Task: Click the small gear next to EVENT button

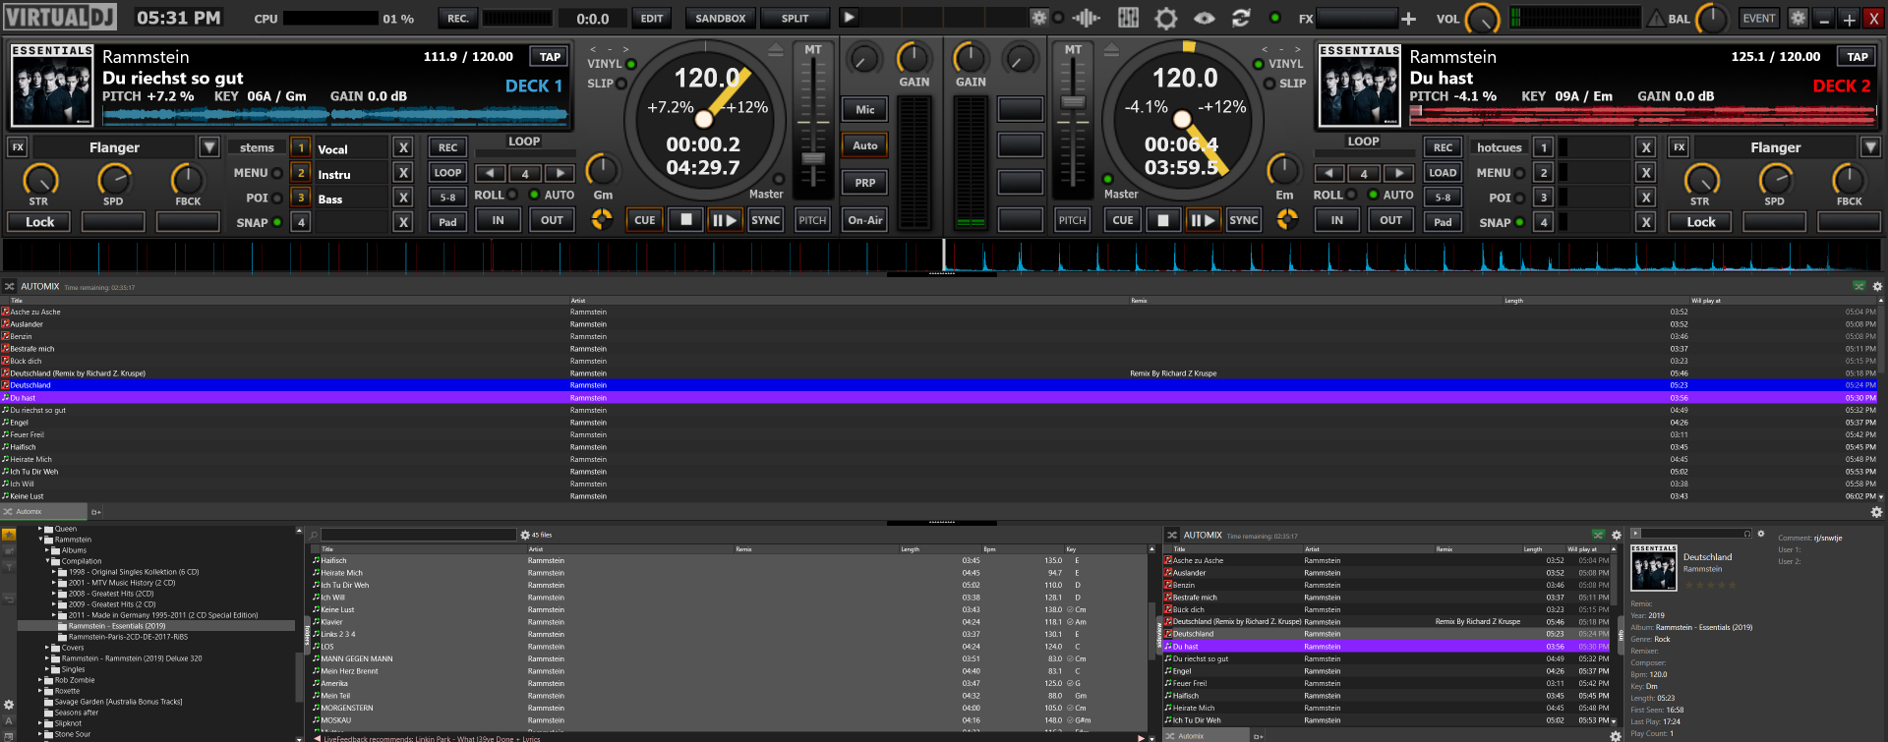Action: [x=1798, y=18]
